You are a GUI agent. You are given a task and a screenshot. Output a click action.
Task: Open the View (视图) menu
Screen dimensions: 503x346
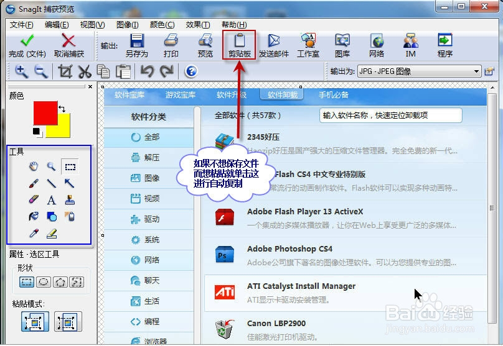tap(92, 25)
